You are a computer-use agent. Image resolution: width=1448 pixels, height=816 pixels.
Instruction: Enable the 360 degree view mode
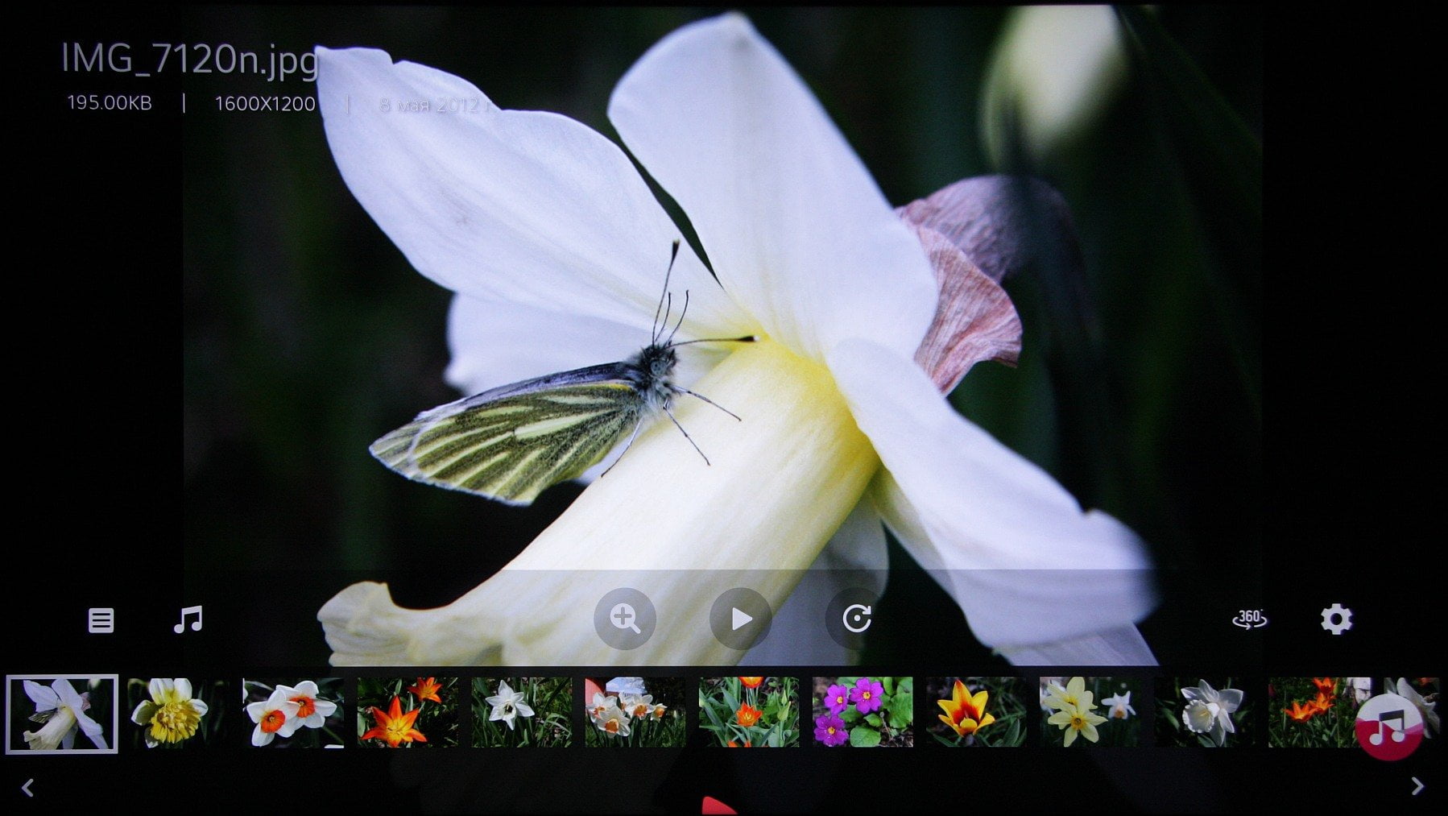pyautogui.click(x=1249, y=619)
